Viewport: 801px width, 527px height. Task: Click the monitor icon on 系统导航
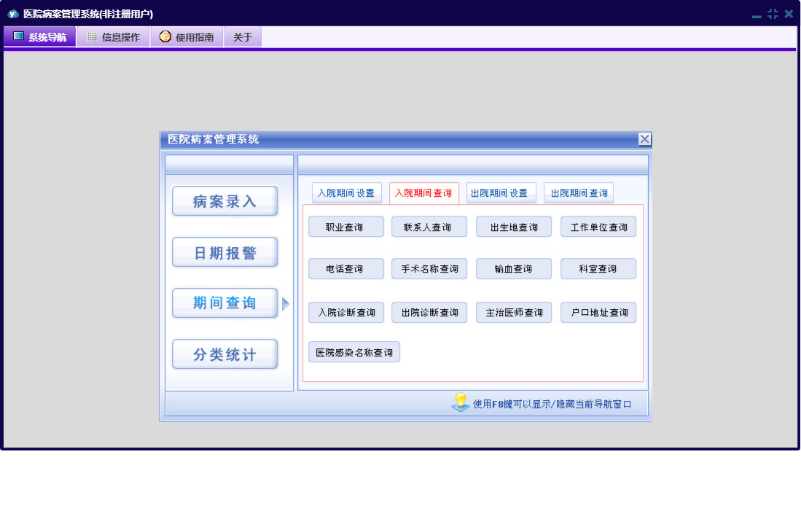pyautogui.click(x=18, y=36)
